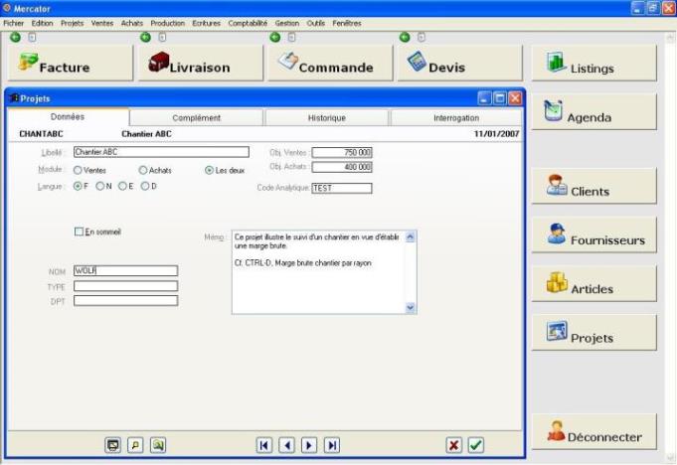677x465 pixels.
Task: Cancel changes with the red X icon
Action: 453,445
